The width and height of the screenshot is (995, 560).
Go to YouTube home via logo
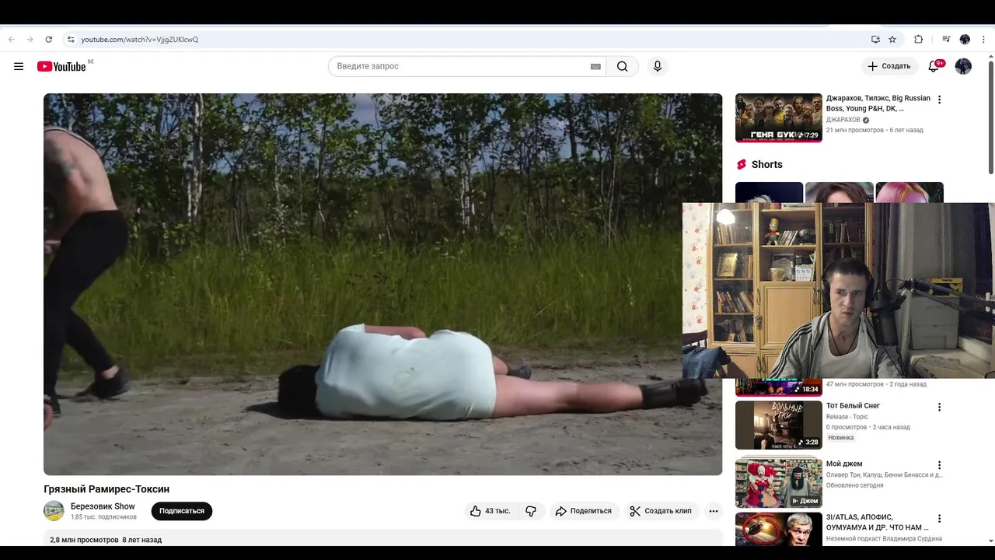(61, 66)
